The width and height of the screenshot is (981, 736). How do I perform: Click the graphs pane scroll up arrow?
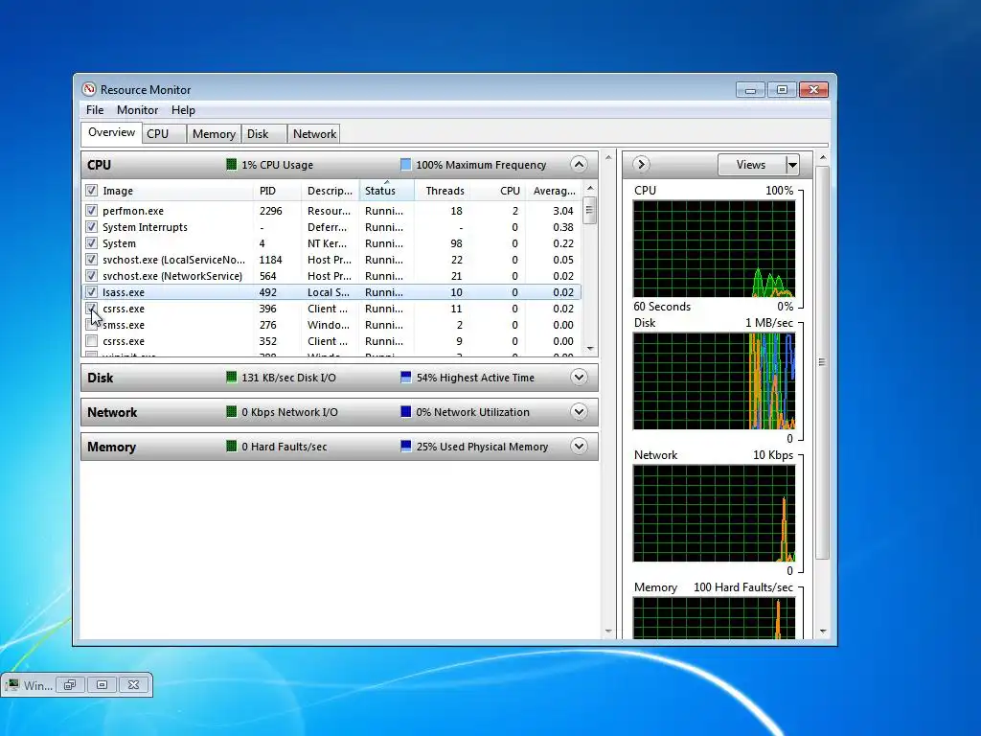[823, 158]
